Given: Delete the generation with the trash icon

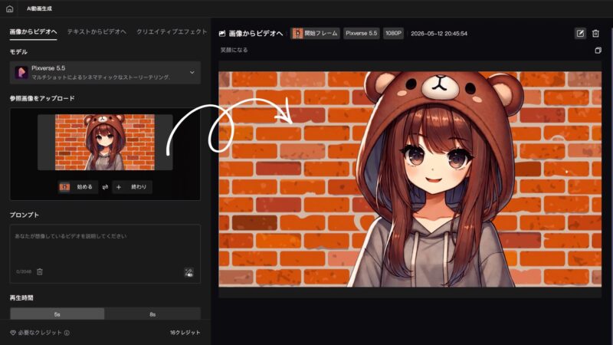Looking at the screenshot, I should 595,33.
